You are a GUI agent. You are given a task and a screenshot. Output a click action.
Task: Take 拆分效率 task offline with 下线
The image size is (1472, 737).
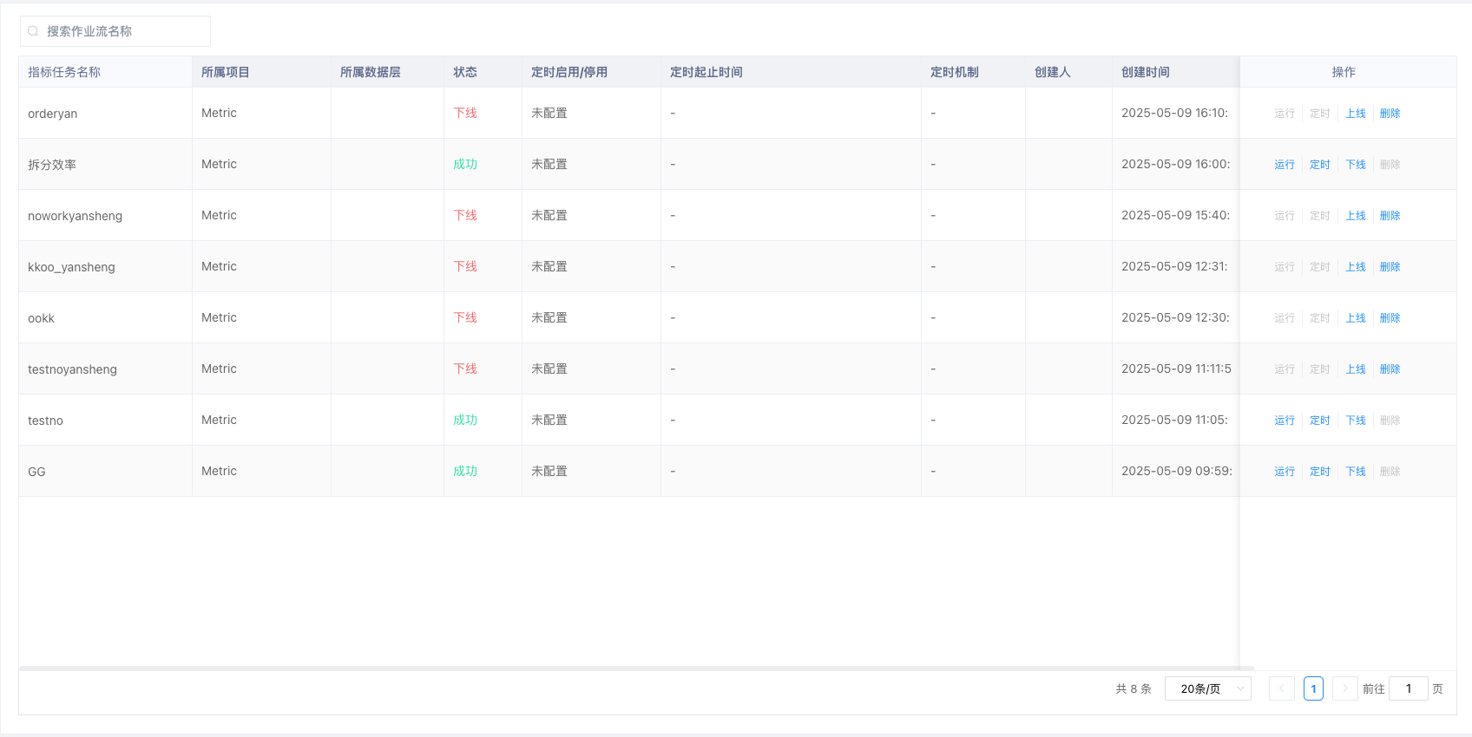tap(1356, 165)
